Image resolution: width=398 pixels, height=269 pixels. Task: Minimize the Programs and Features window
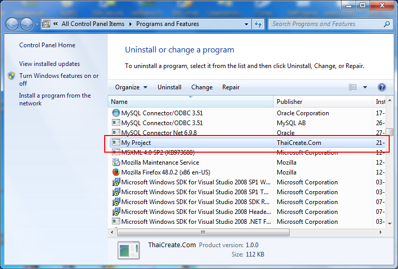click(349, 6)
